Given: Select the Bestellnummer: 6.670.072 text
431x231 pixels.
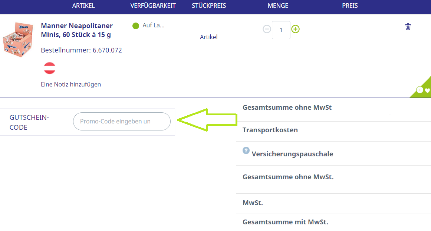Looking at the screenshot, I should pos(81,50).
